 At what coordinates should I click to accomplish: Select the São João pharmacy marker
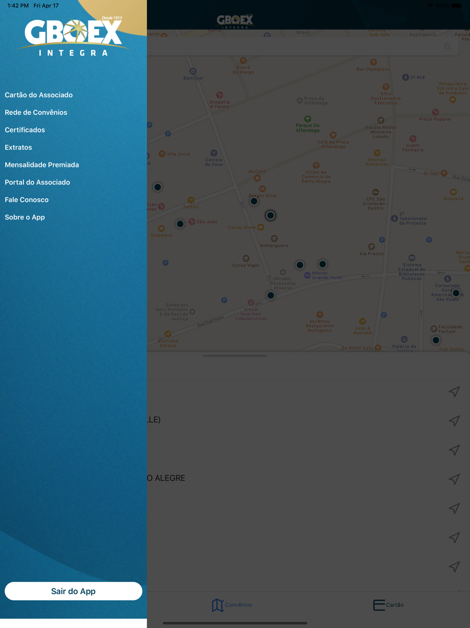(192, 221)
